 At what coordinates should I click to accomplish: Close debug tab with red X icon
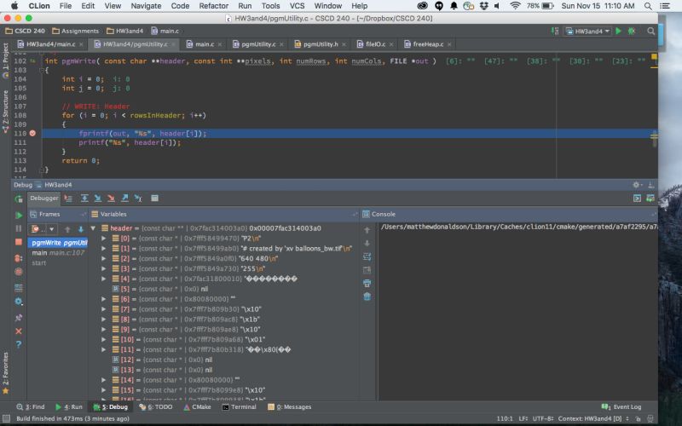pyautogui.click(x=19, y=331)
